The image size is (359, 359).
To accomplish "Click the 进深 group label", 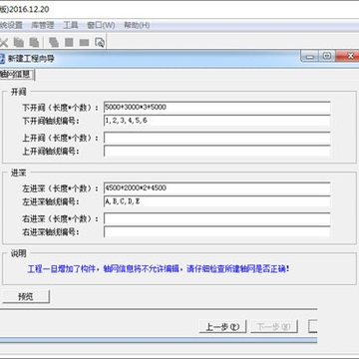I will 19,173.
